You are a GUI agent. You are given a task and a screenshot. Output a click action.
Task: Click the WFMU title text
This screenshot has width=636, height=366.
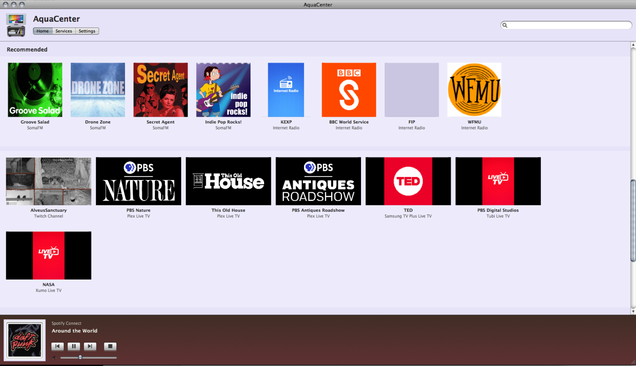(474, 122)
